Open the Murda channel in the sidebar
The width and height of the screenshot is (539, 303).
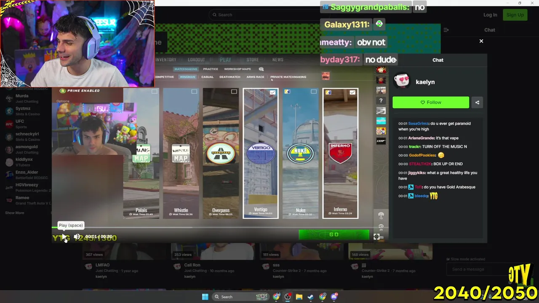click(27, 98)
